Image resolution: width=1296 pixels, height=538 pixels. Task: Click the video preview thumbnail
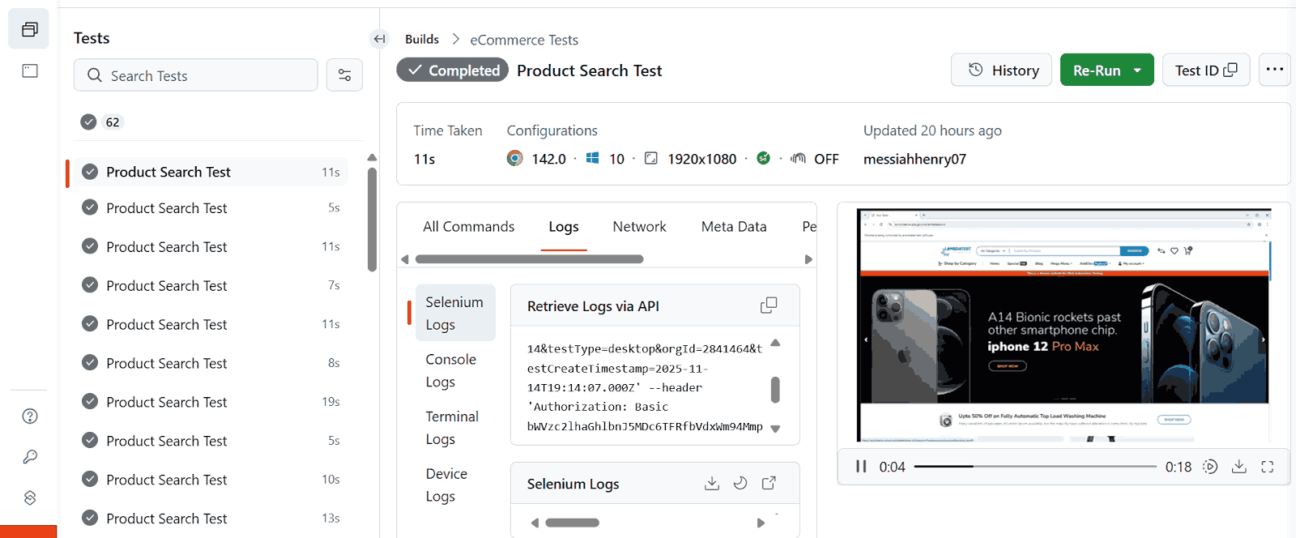[x=1064, y=325]
